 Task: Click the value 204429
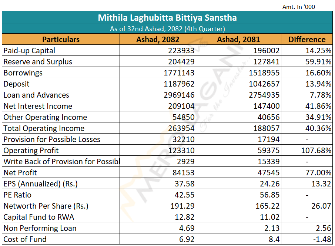coord(181,62)
